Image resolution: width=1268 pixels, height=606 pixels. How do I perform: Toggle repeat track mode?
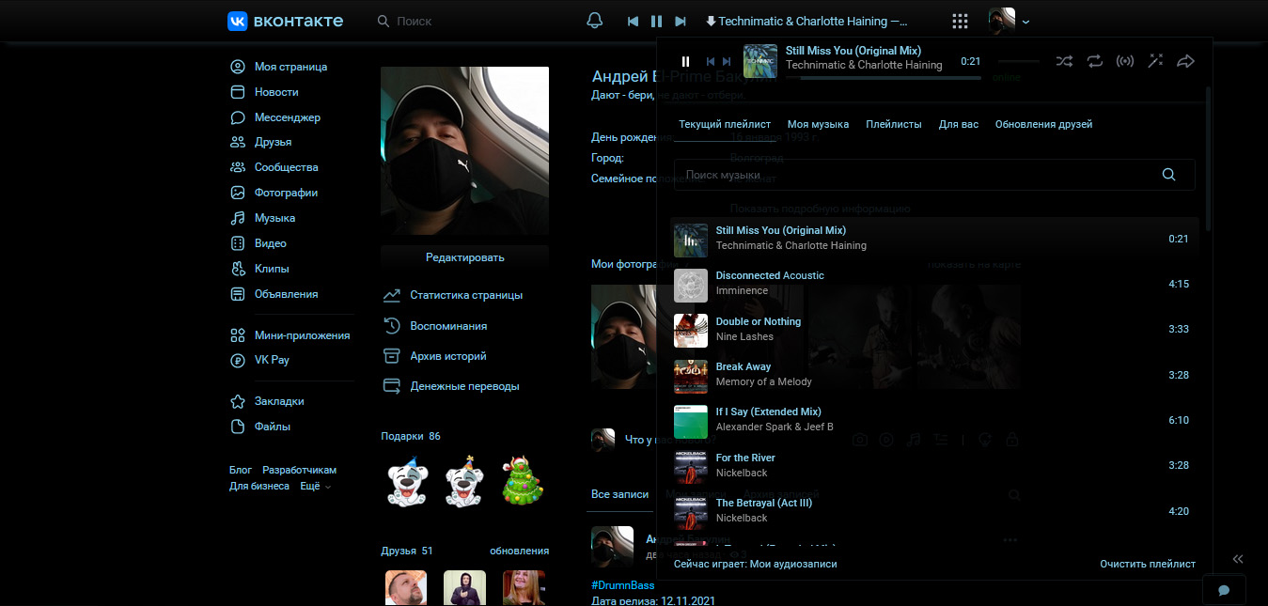click(x=1095, y=61)
